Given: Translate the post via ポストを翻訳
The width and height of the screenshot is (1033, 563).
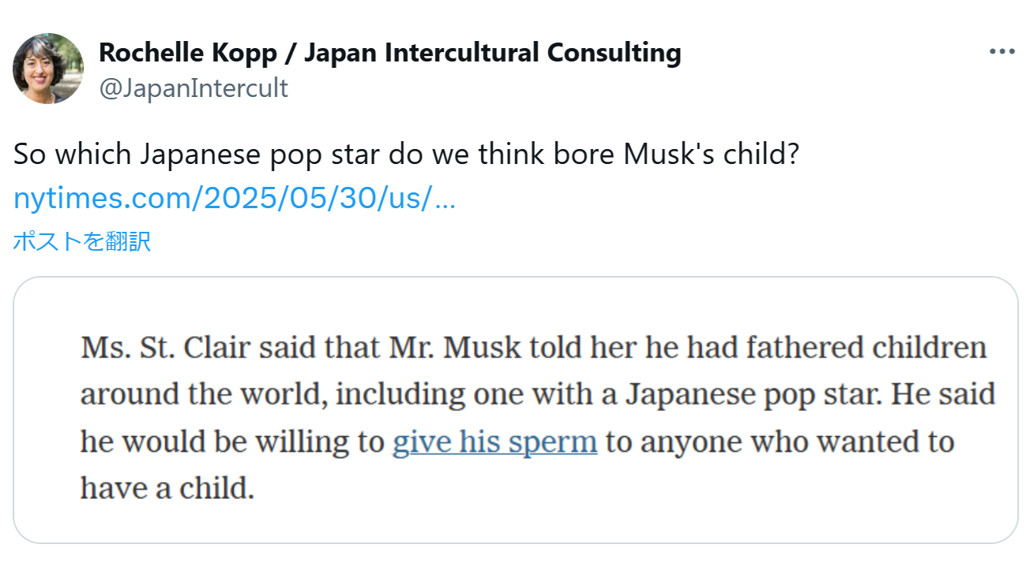Looking at the screenshot, I should coord(81,240).
